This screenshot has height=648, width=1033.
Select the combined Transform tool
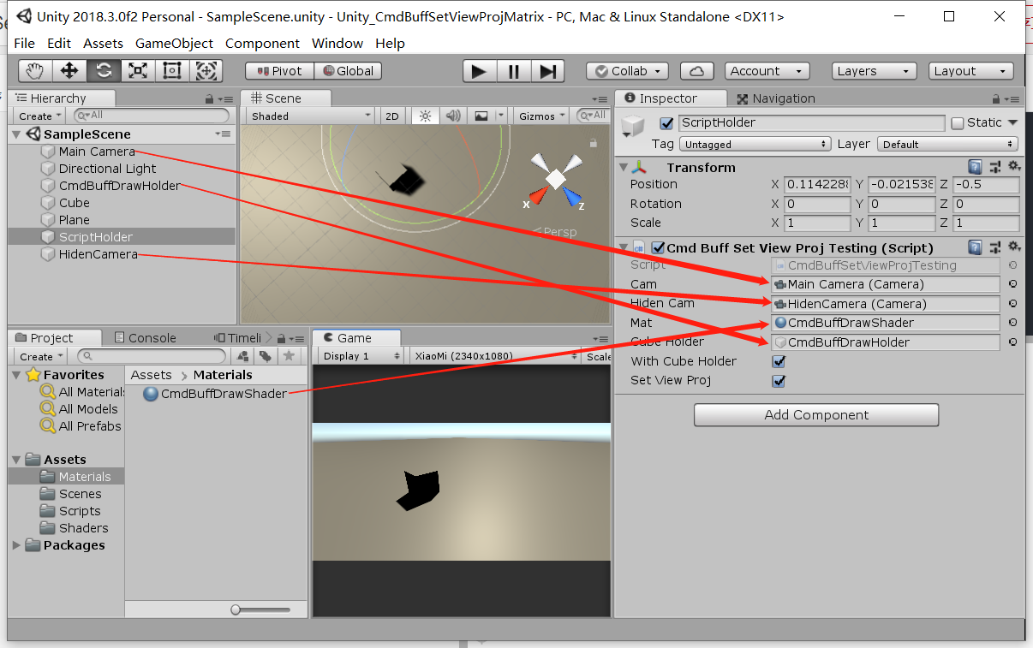click(x=206, y=71)
